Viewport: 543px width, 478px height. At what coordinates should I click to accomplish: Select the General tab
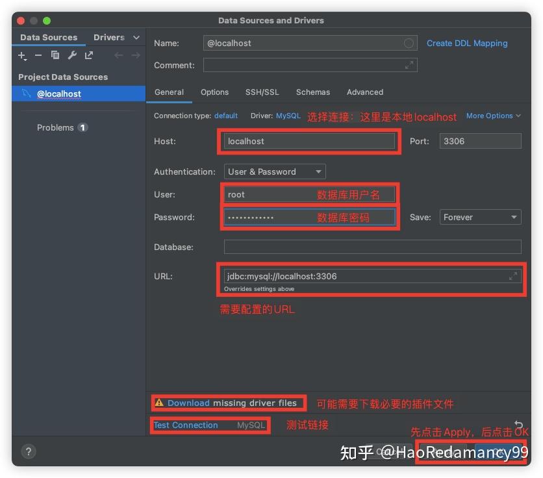pyautogui.click(x=169, y=92)
